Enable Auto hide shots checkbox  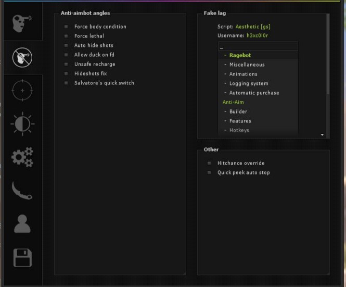pos(66,45)
